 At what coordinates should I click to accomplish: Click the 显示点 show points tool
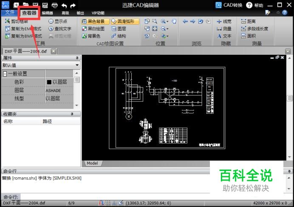[58, 21]
